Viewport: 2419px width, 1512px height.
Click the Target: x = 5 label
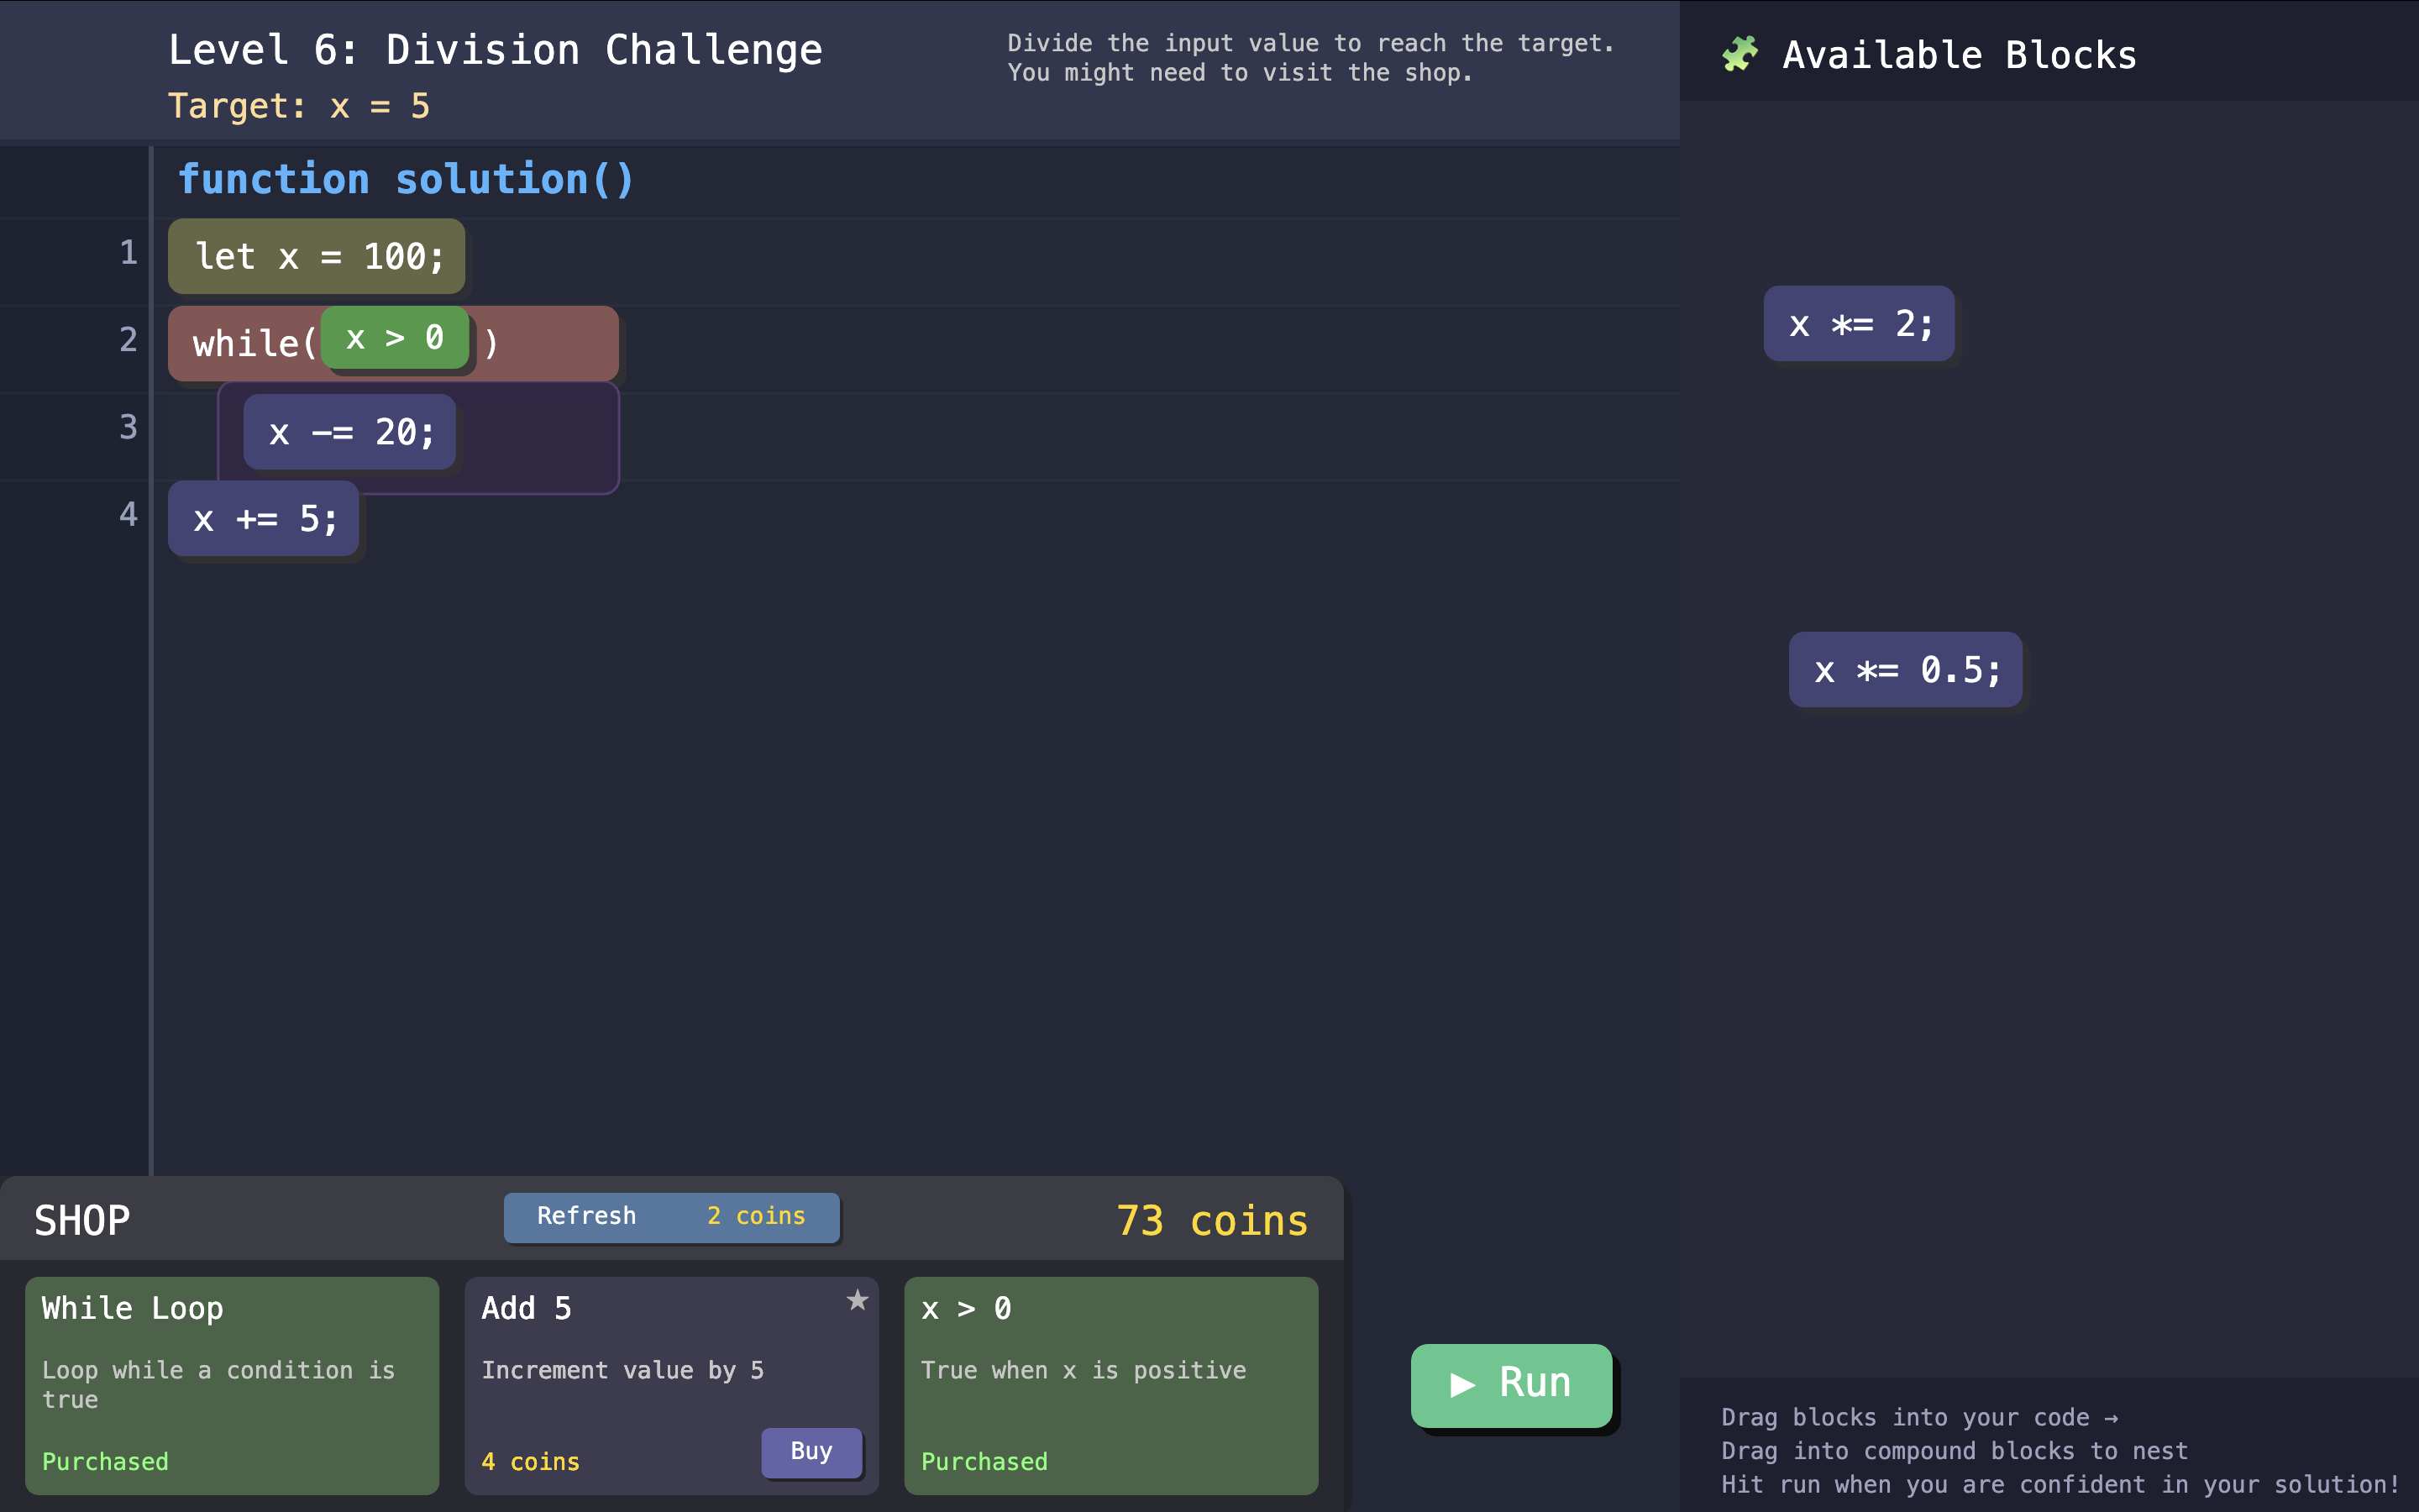[x=299, y=106]
